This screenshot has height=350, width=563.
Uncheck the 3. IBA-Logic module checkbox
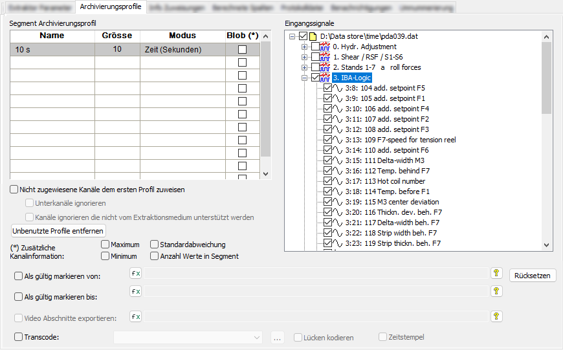315,78
